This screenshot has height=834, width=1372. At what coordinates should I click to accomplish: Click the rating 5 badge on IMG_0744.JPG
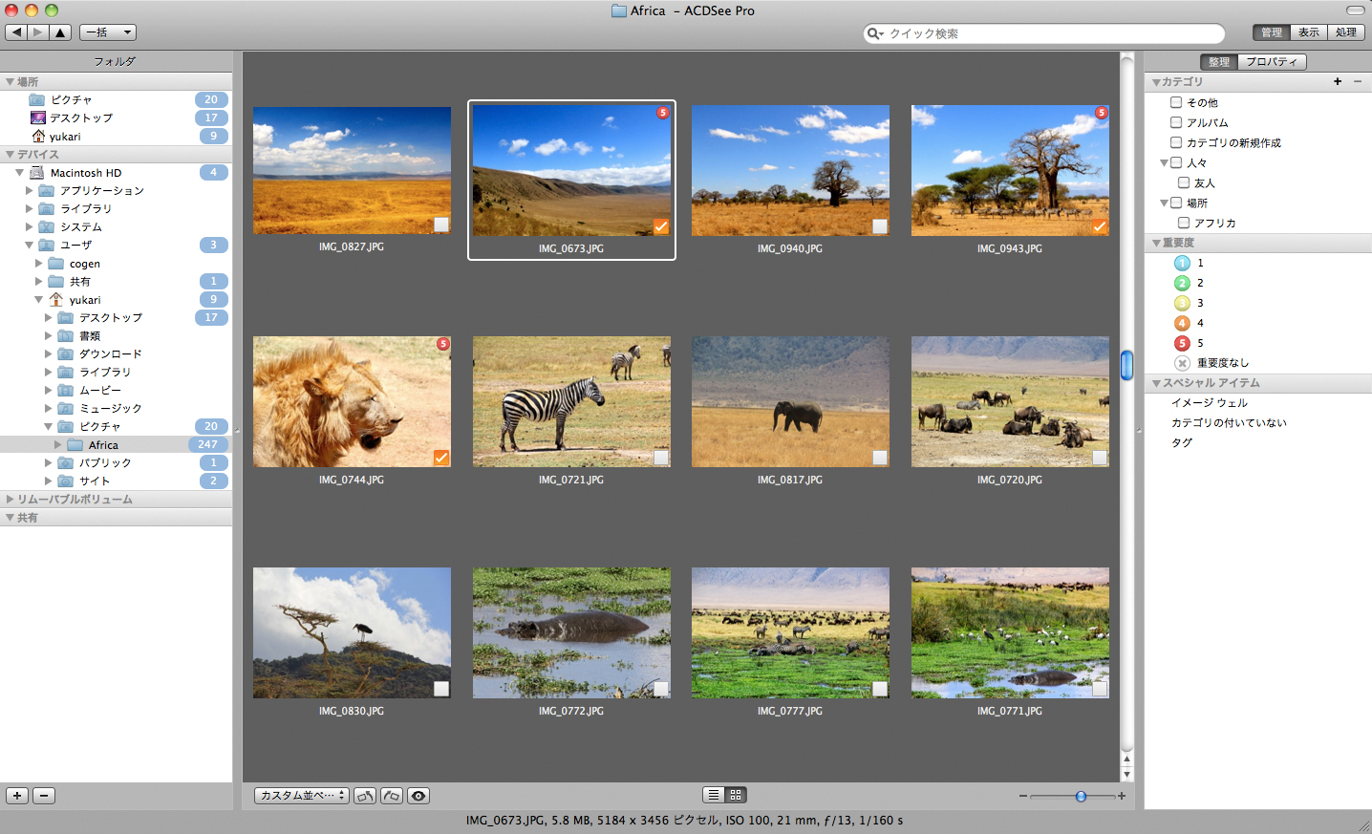point(443,344)
